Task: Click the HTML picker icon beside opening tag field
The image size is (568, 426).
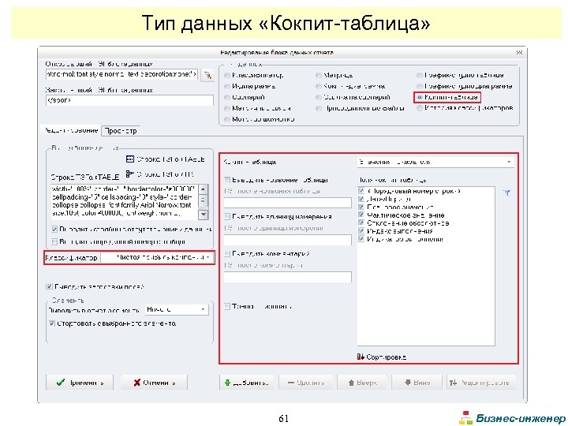Action: click(x=207, y=75)
